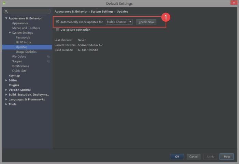Collapse the Appearance & Behavior node

click(x=6, y=18)
